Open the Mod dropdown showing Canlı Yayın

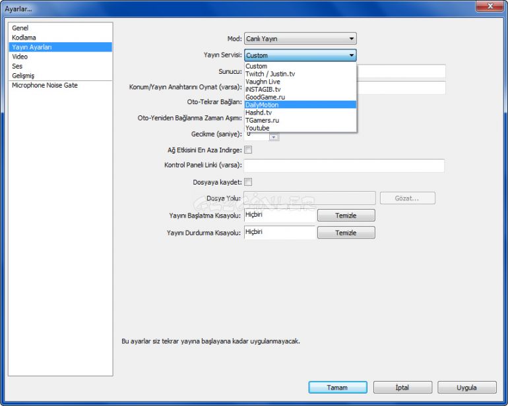coord(300,38)
